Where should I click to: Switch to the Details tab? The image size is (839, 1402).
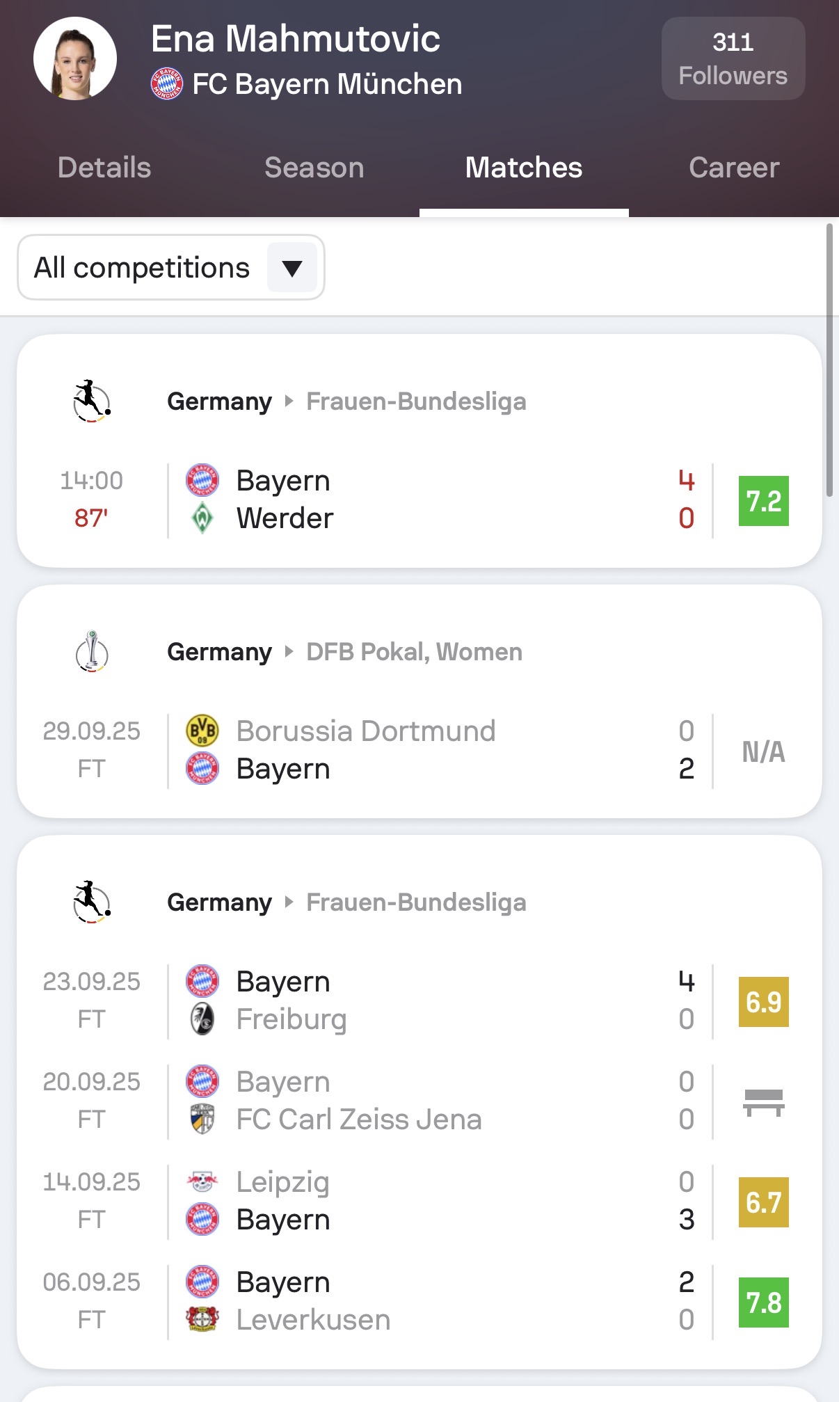coord(104,168)
